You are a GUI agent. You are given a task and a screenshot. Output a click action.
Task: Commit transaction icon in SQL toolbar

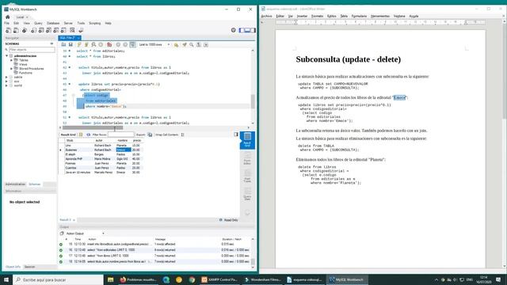coord(118,44)
